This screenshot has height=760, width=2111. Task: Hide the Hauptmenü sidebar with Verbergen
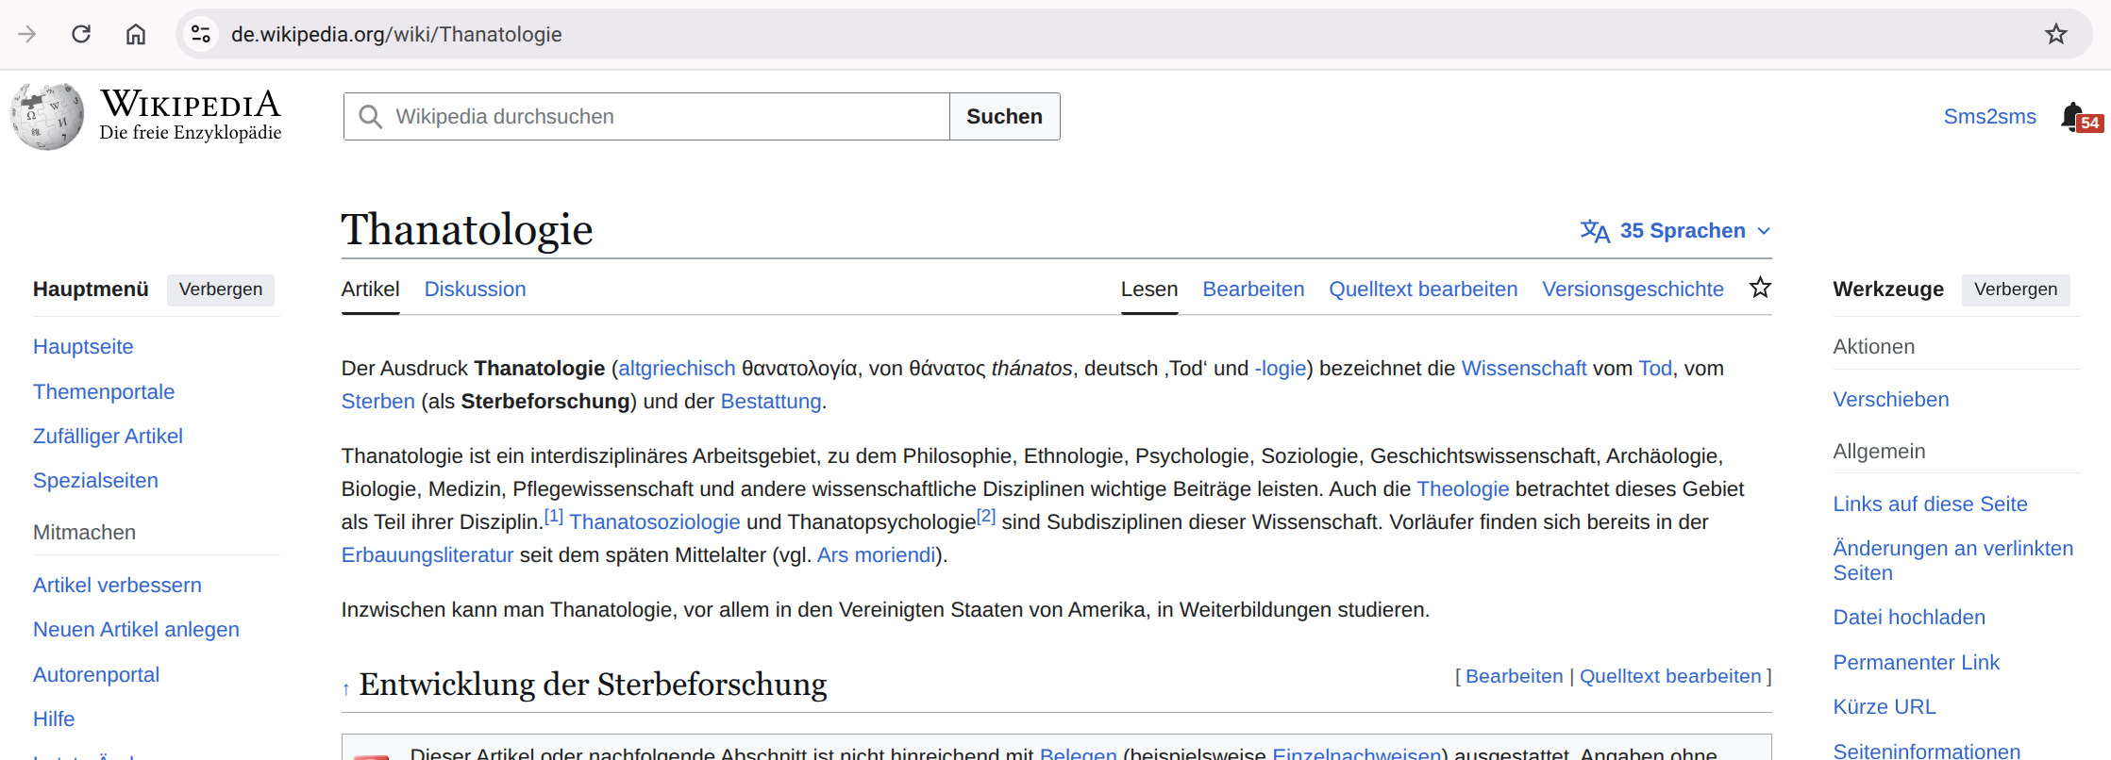coord(221,289)
